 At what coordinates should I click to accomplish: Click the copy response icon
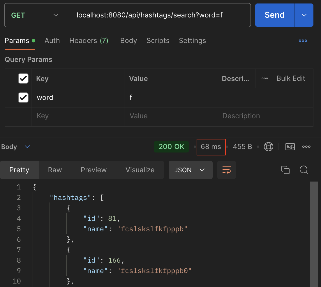285,170
